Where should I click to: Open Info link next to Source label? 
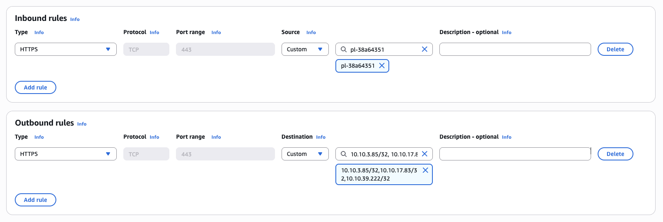[x=311, y=32]
